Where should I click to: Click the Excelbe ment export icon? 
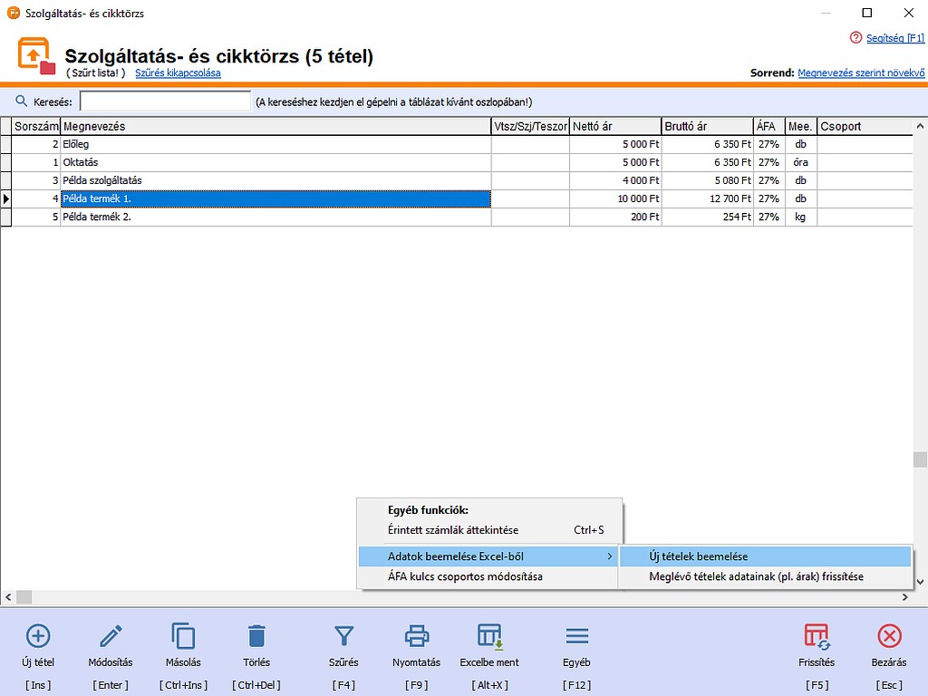pyautogui.click(x=489, y=636)
